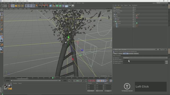
Task: Click the Texture mode checkered icon
Action: [2, 17]
